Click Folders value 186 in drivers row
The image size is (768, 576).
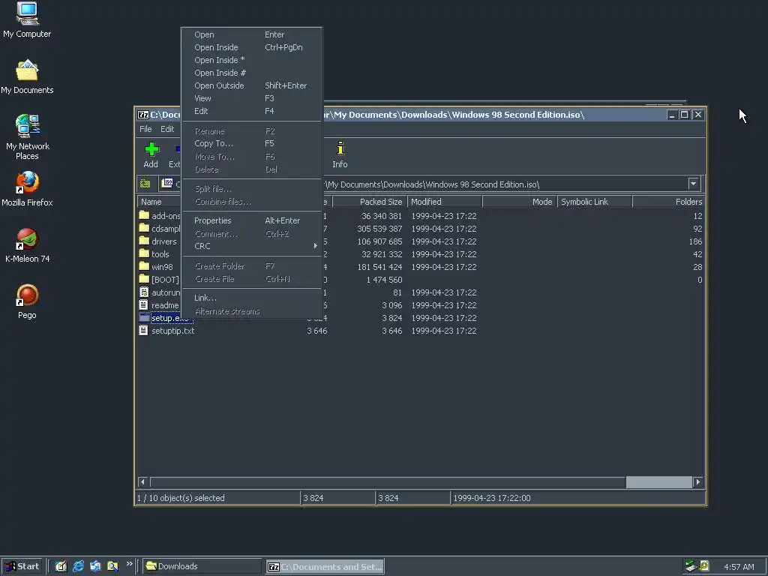click(695, 241)
